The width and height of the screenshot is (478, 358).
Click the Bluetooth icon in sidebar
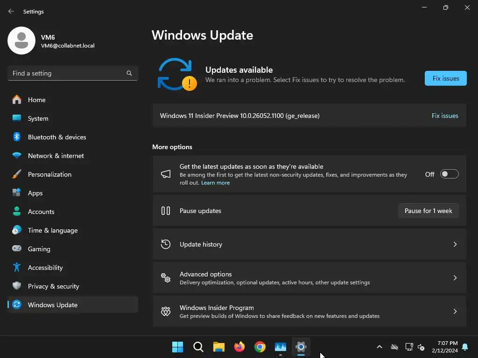tap(17, 137)
